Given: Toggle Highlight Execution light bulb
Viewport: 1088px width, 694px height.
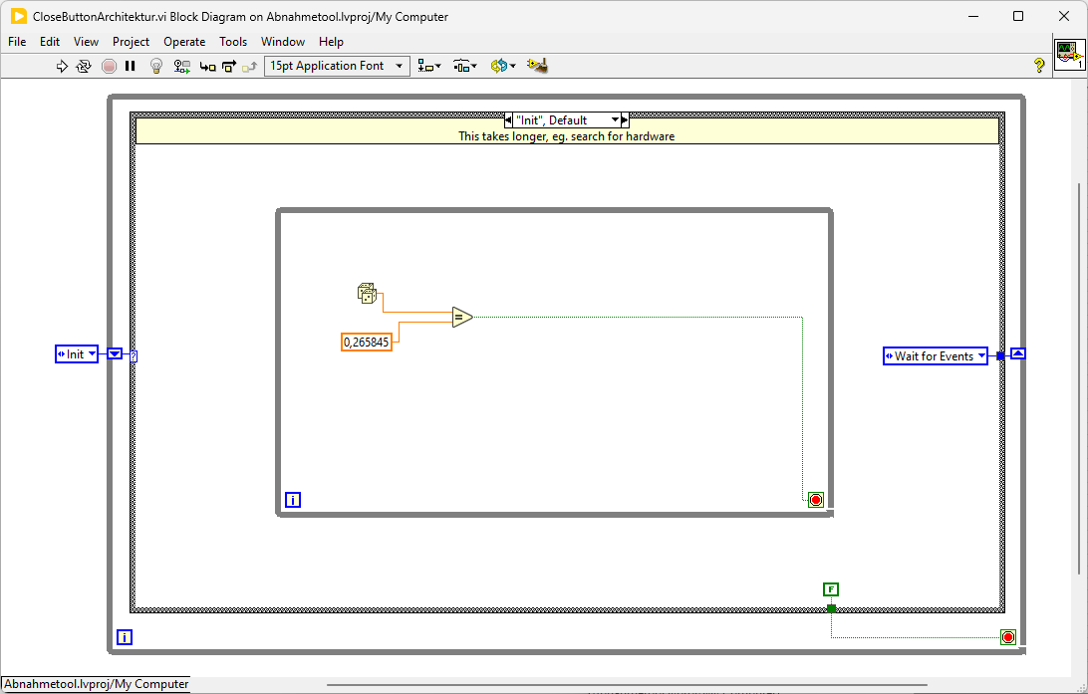Looking at the screenshot, I should click(x=156, y=66).
